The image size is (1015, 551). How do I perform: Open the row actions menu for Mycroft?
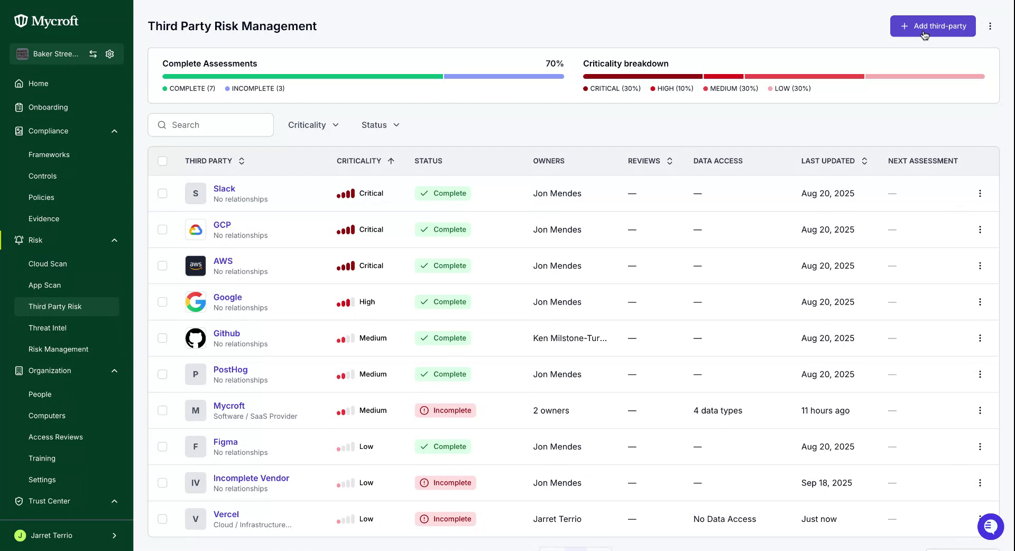[980, 411]
